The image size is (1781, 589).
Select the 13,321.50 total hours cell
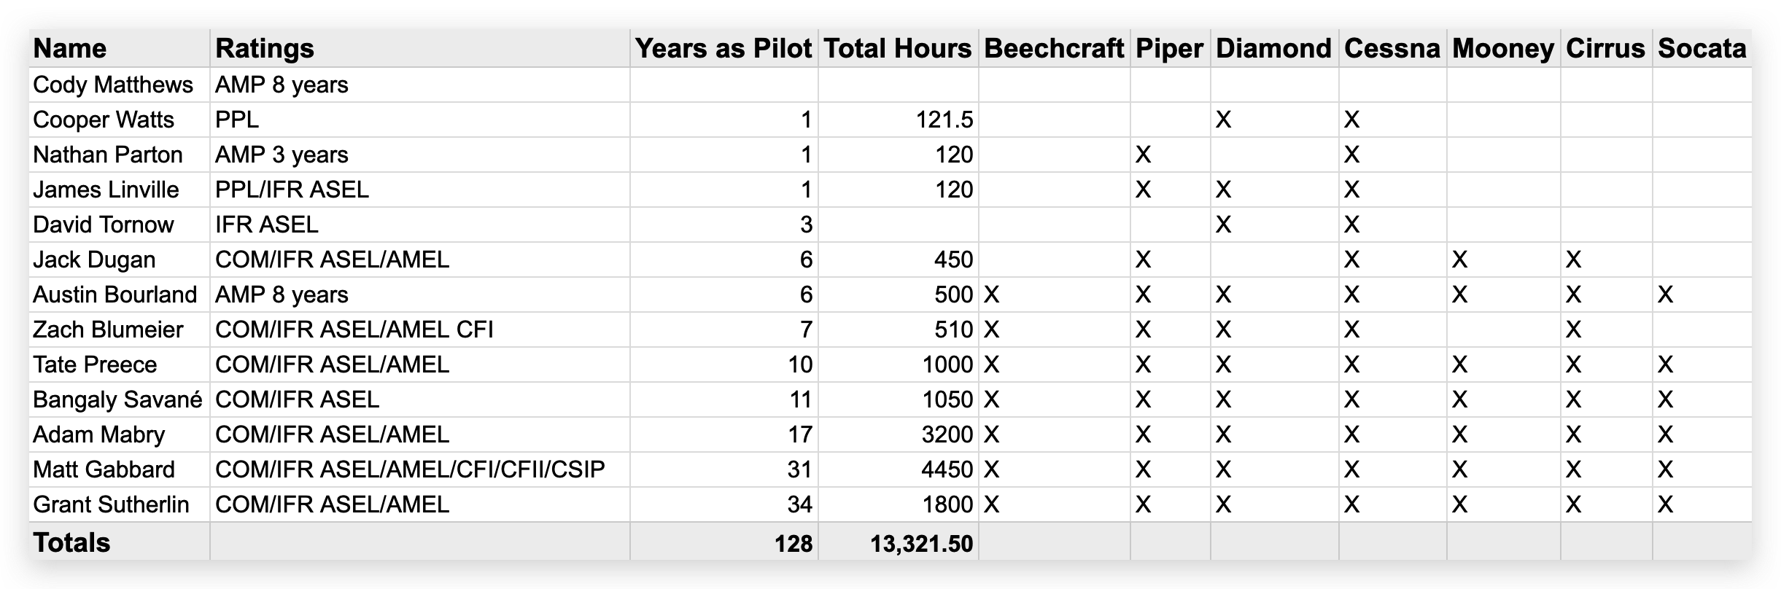(899, 542)
